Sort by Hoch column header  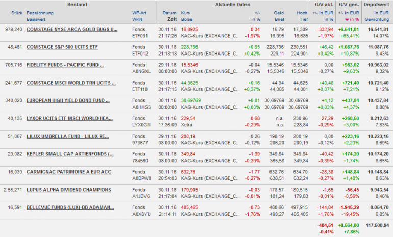tap(302, 13)
